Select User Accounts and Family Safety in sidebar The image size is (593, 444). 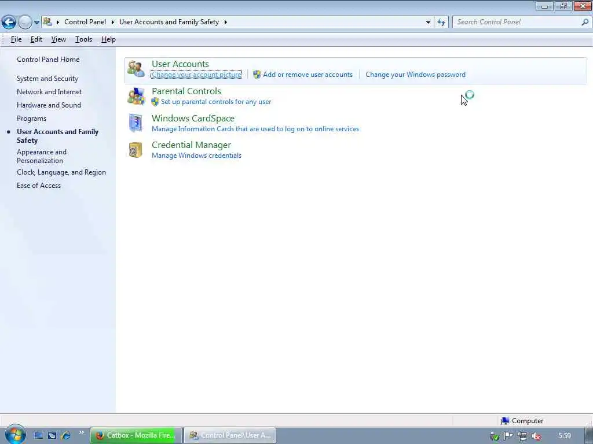(x=57, y=136)
